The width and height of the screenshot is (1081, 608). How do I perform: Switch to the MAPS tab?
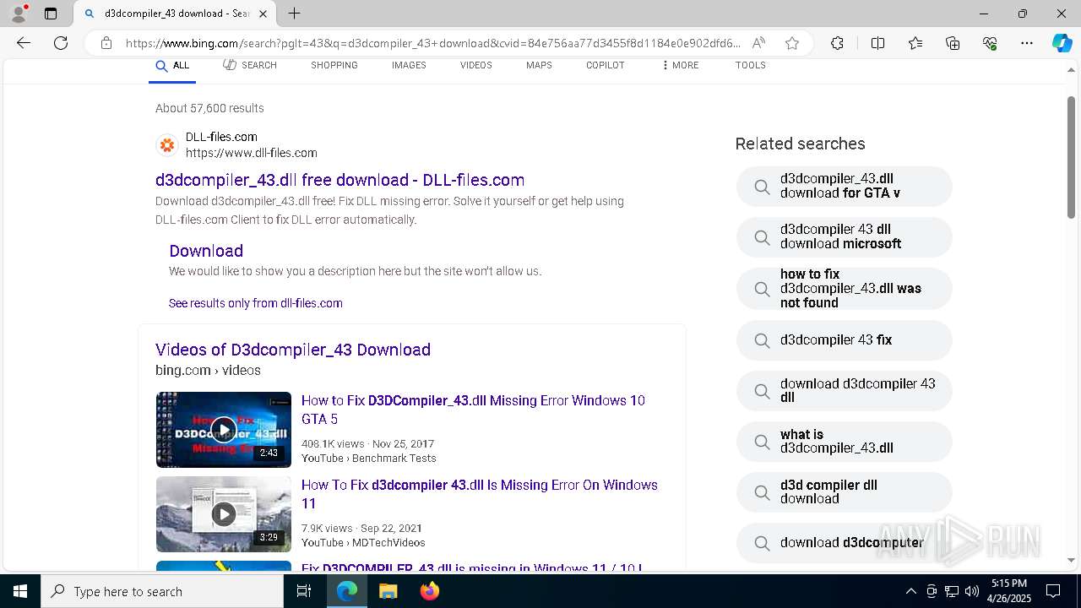click(x=539, y=66)
